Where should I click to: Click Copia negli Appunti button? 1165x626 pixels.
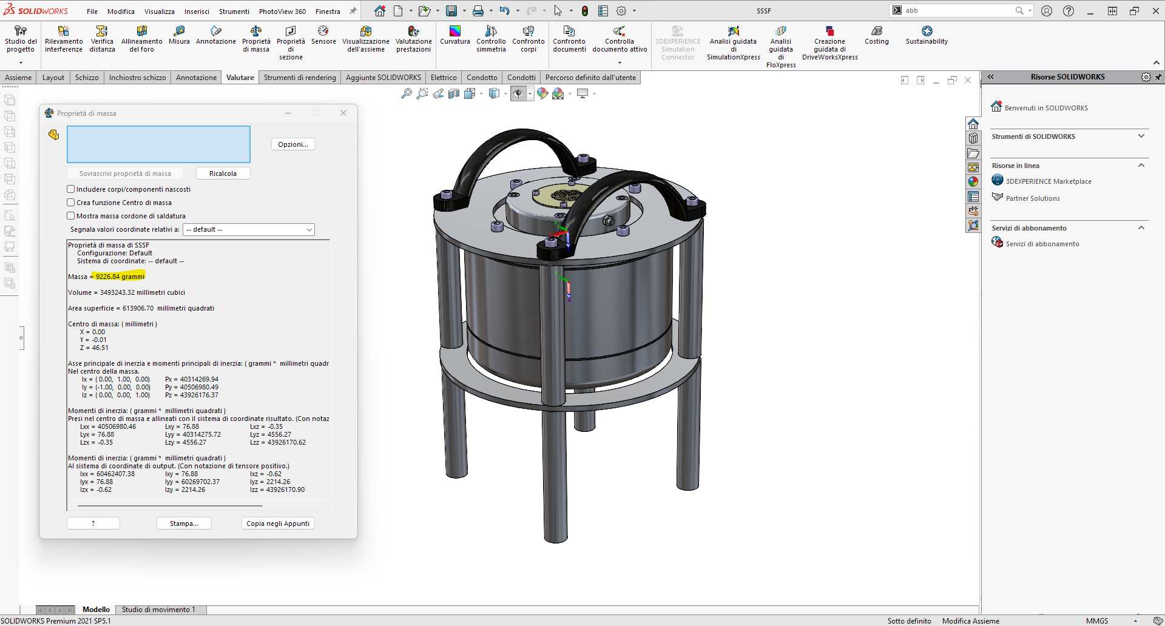(278, 523)
